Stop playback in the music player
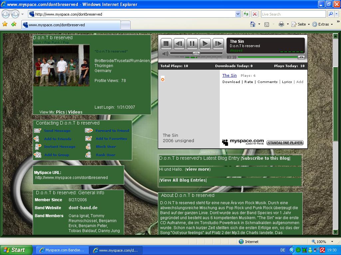Viewport: 341px width, 255px height. coord(166,44)
